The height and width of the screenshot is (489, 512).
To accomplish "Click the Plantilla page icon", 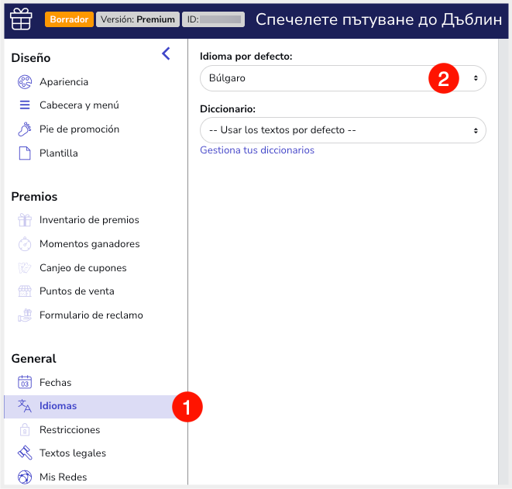I will click(25, 153).
